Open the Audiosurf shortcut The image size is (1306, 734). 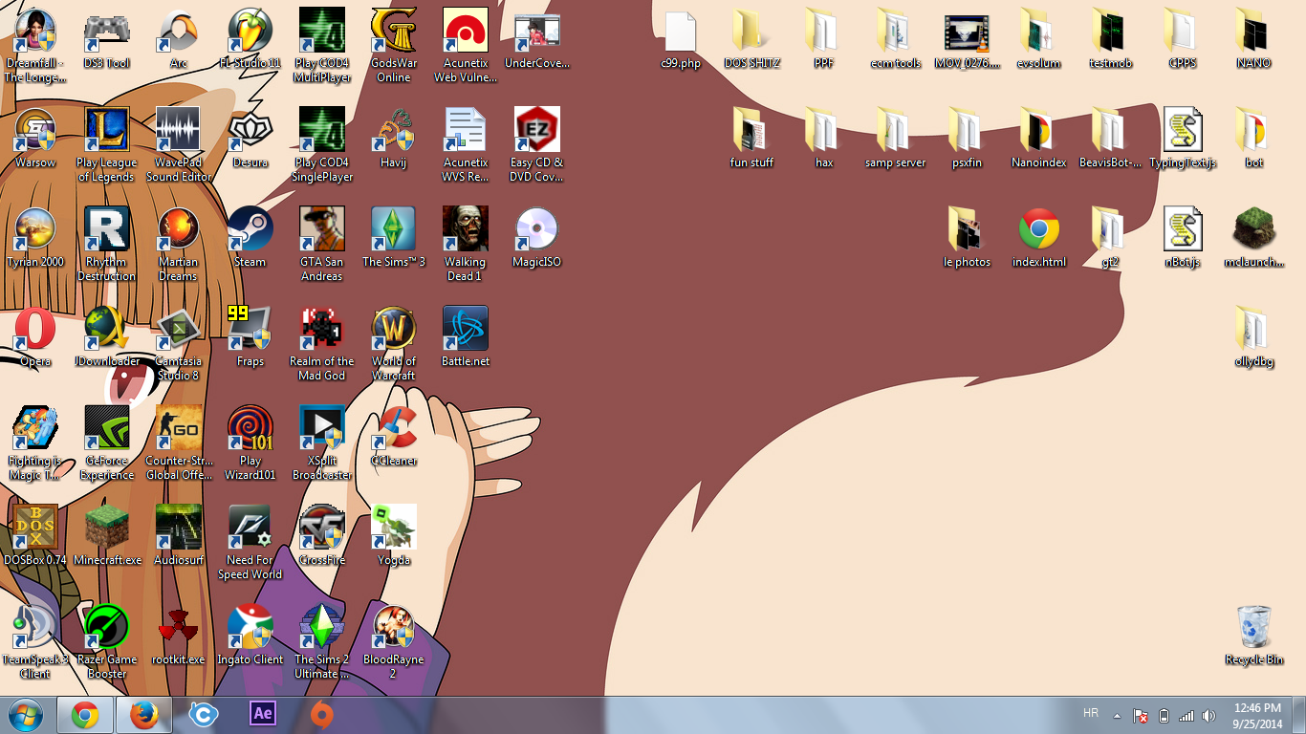coord(179,536)
